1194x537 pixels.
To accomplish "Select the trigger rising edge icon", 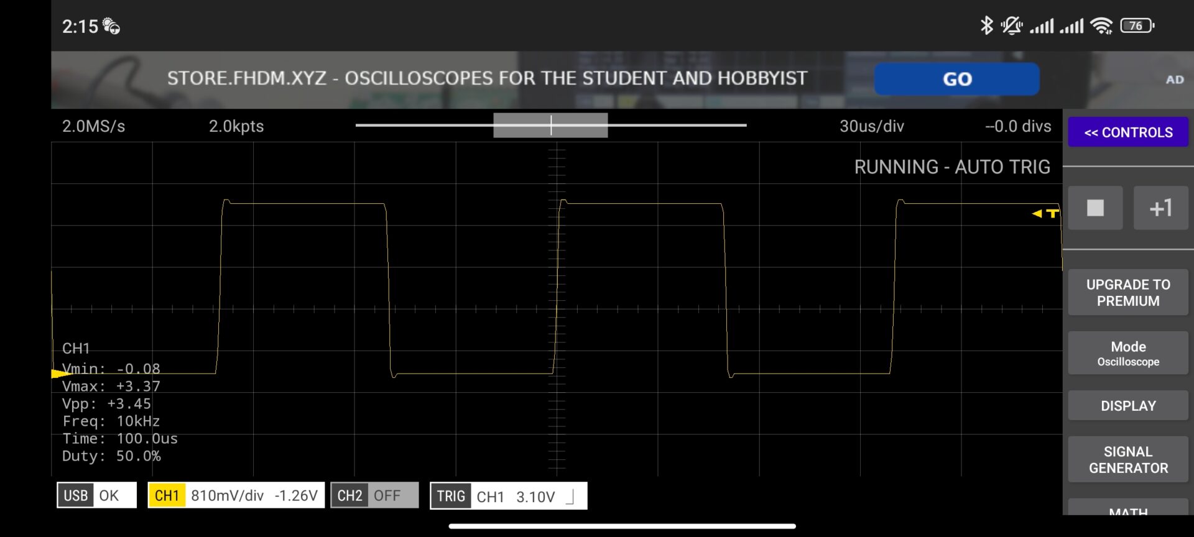I will pos(570,496).
